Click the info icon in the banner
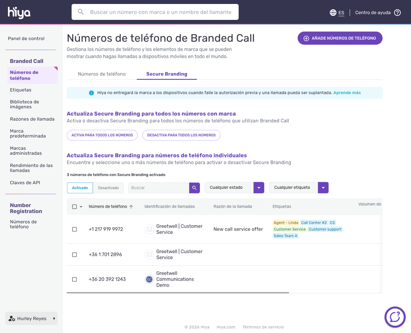This screenshot has height=333, width=411. point(91,93)
